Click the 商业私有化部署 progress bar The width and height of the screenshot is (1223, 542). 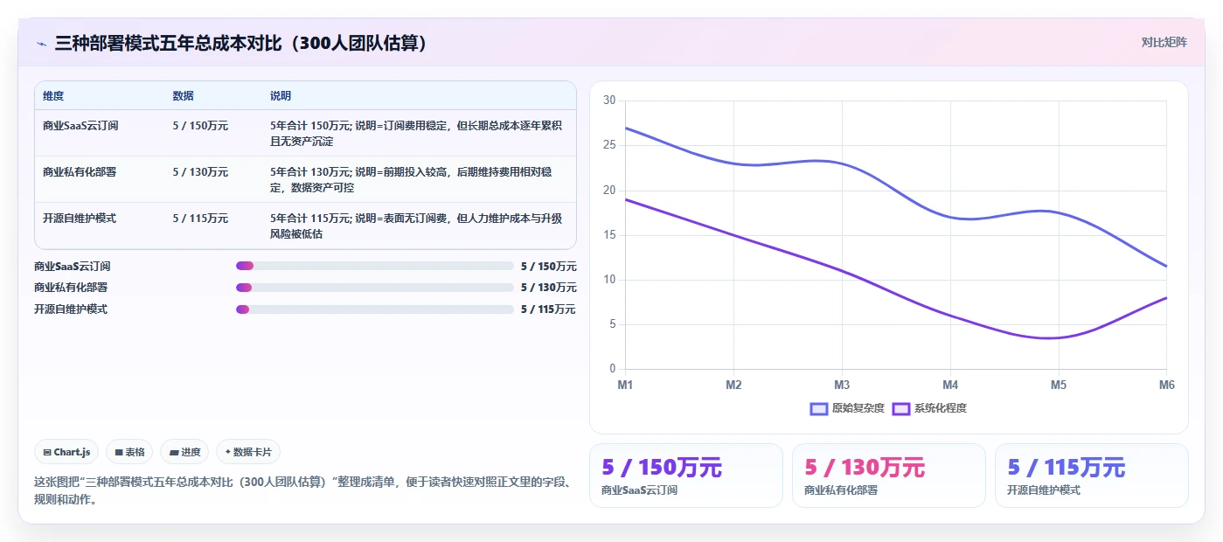point(374,288)
